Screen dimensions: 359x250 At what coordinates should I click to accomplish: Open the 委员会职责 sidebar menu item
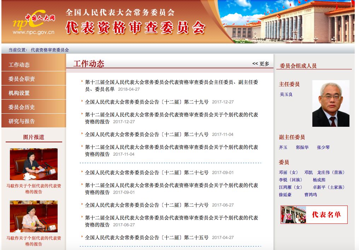coord(34,79)
